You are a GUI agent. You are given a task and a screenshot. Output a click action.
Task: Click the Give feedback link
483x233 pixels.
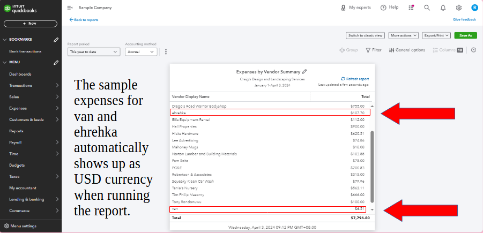[465, 20]
